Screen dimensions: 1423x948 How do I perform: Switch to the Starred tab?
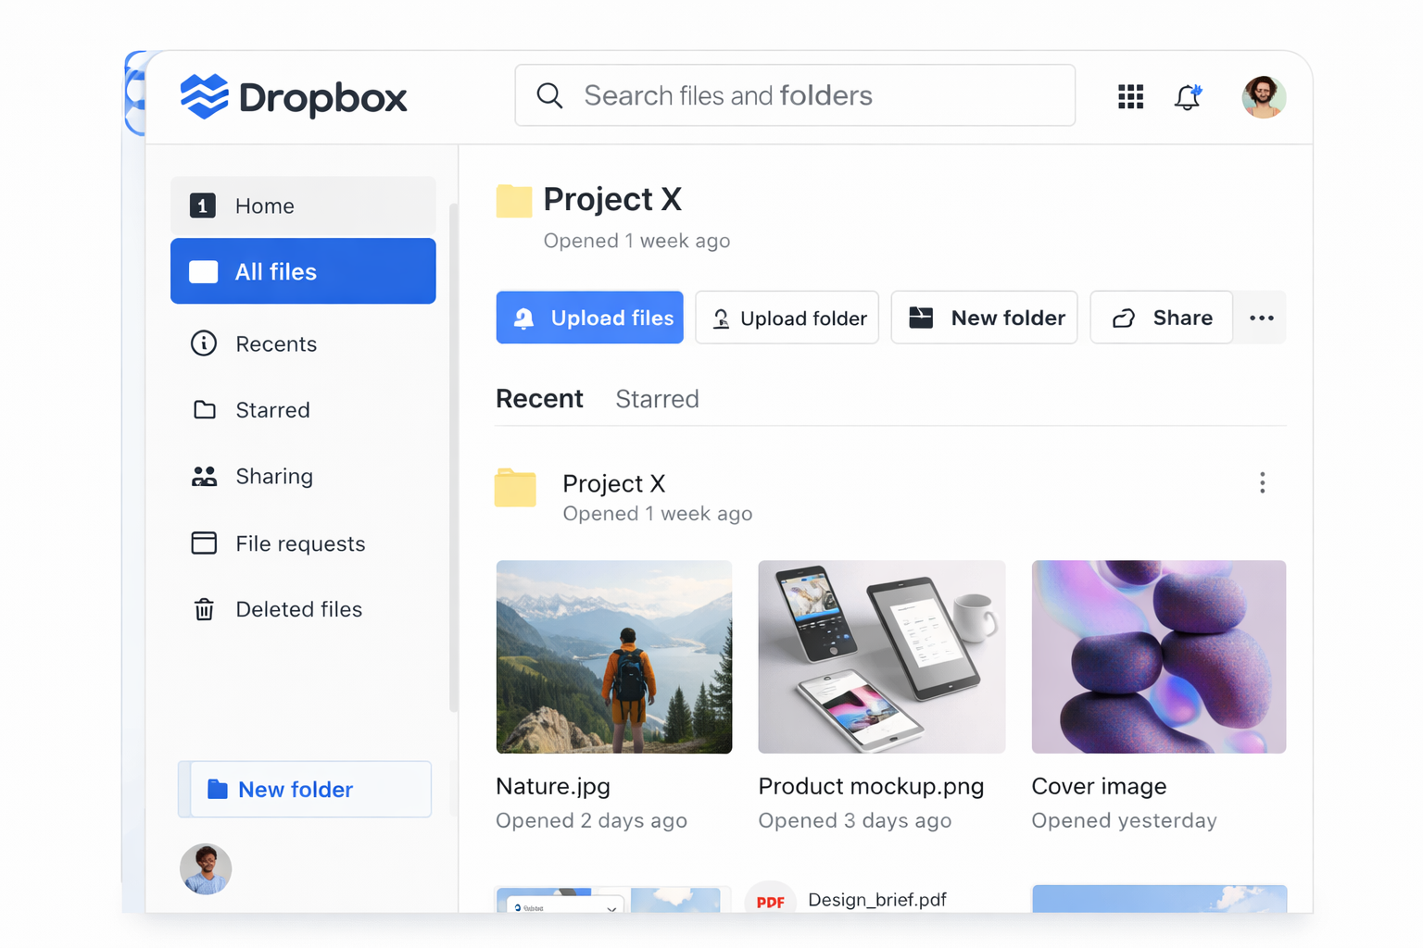tap(657, 399)
